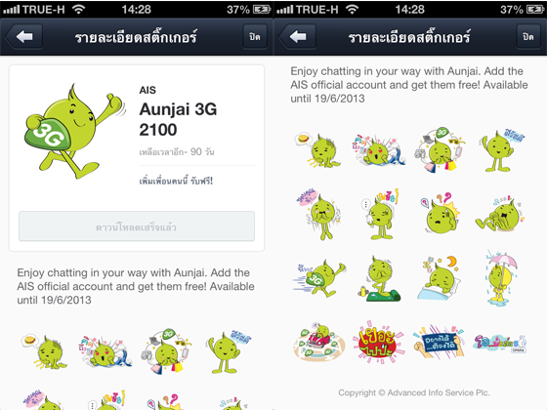Viewport: 547px width, 410px height.
Task: Tap the back arrow in left screen header
Action: (x=24, y=37)
